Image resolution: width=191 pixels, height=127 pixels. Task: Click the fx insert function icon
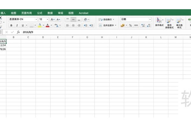(x=18, y=32)
